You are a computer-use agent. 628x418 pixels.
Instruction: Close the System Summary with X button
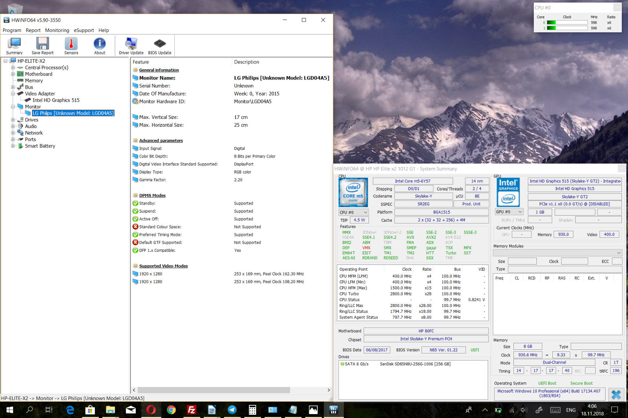(x=616, y=394)
